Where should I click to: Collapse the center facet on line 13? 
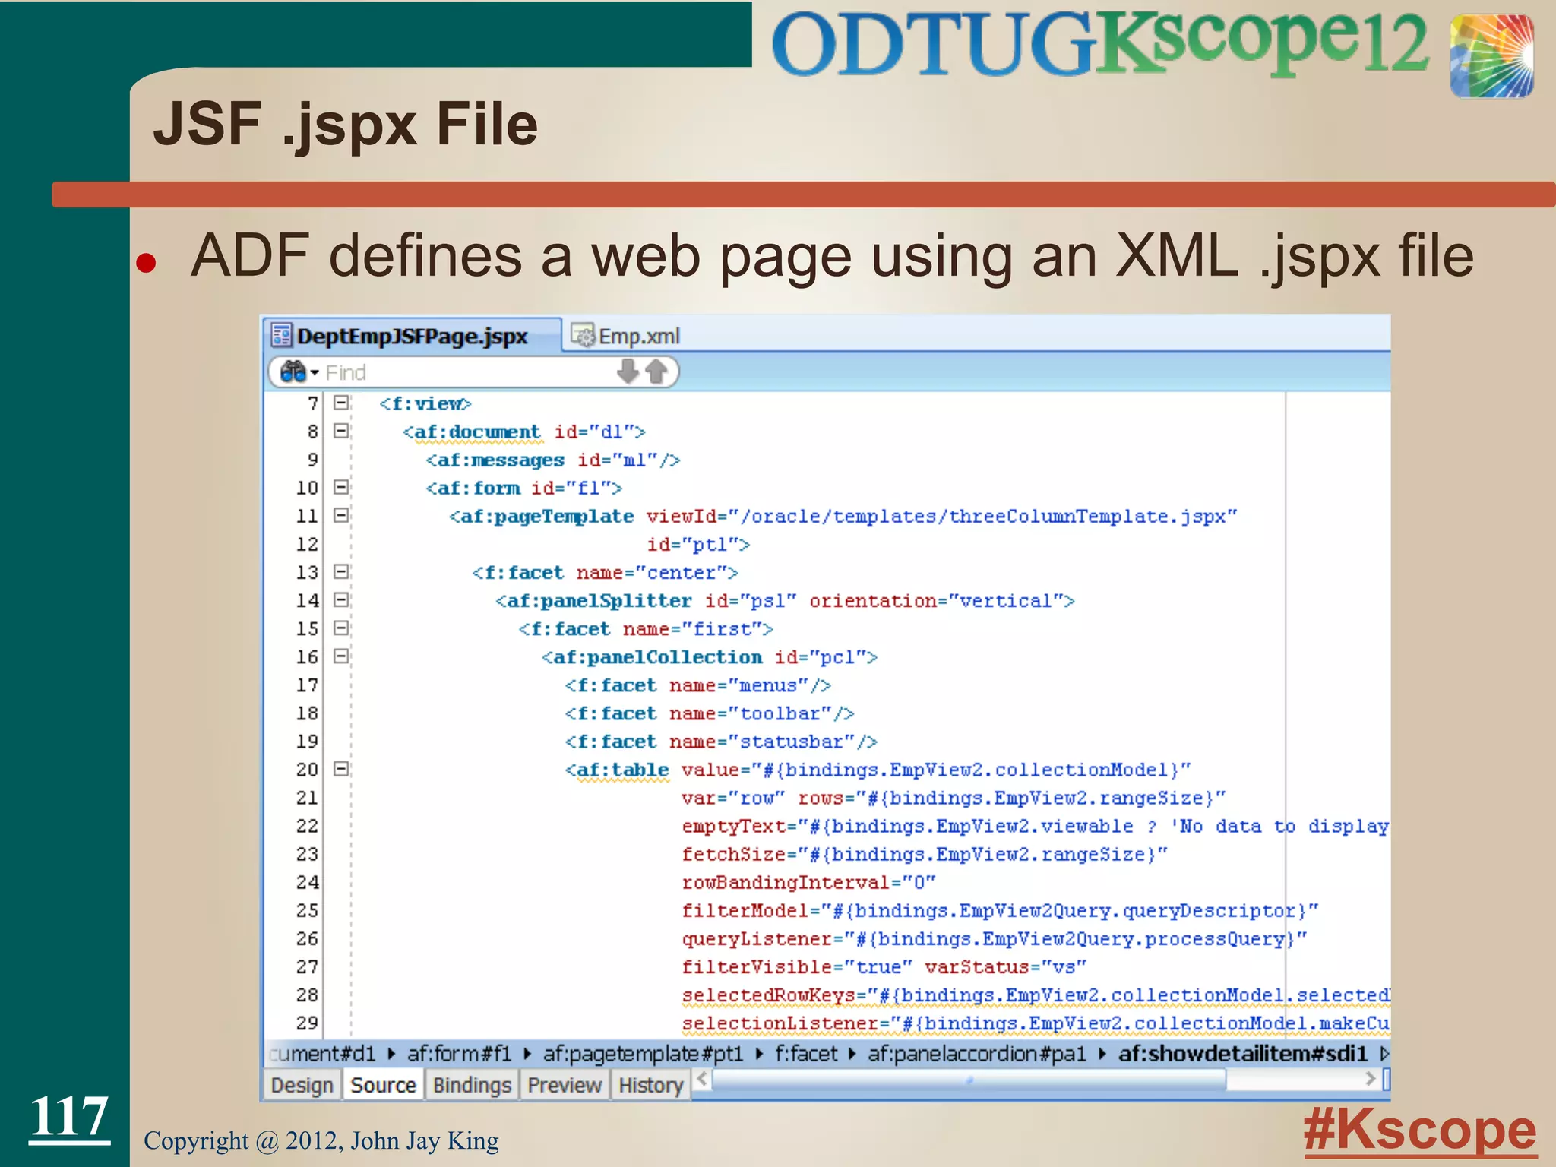(342, 571)
